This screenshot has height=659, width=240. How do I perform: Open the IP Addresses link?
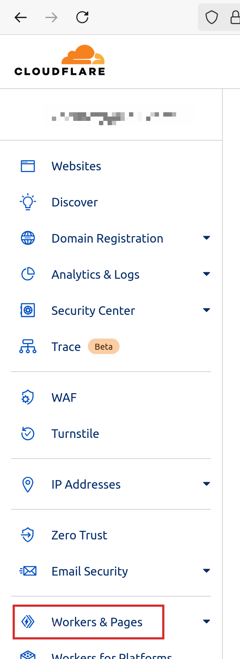click(86, 484)
